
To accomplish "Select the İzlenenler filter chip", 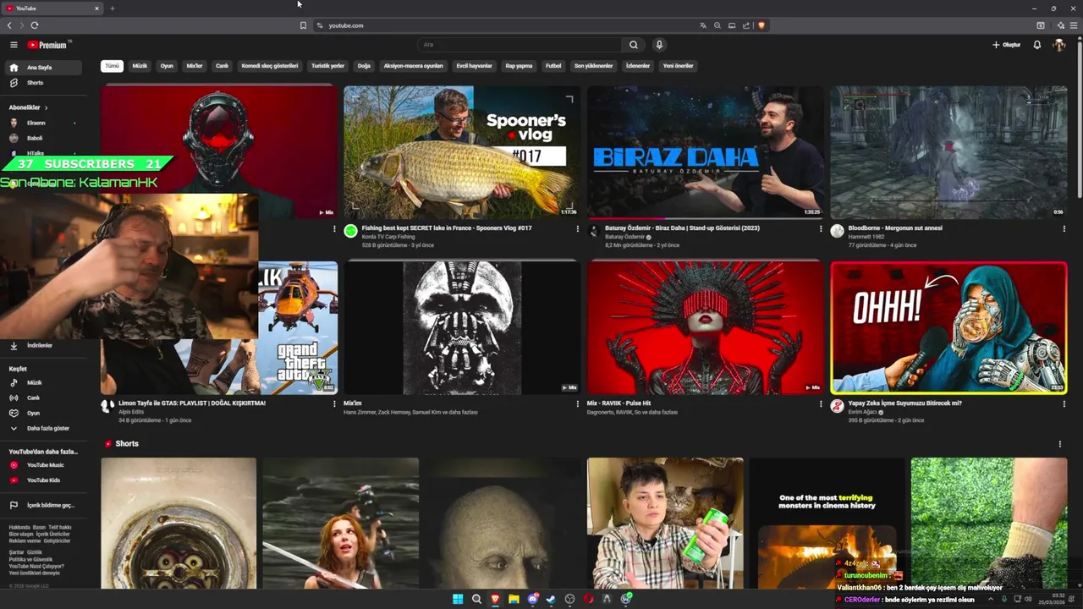I will (x=637, y=66).
